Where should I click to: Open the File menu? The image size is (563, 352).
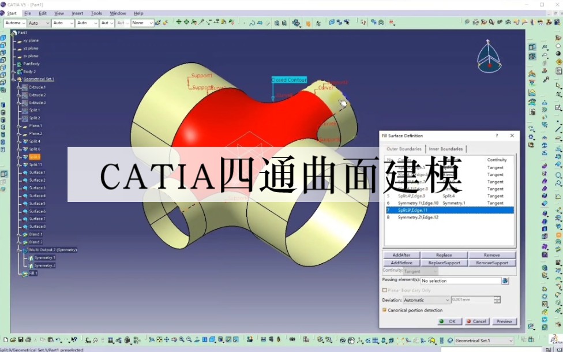coord(28,13)
